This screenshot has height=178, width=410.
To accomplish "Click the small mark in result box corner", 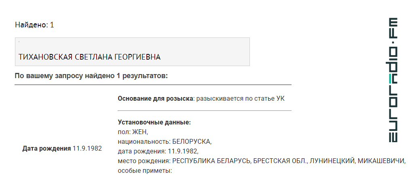I will point(19,42).
